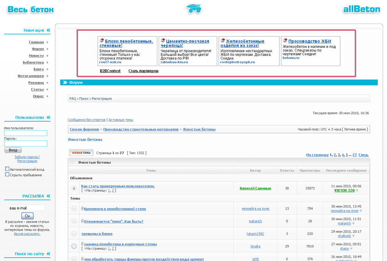Viewport: 387px width, 261px height.
Task: Collapse the 'РАССЫЛКА' section using its chevrons
Action: (48, 196)
